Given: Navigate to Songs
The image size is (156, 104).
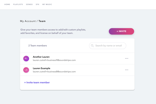Looking at the screenshot, I should [x=29, y=4].
